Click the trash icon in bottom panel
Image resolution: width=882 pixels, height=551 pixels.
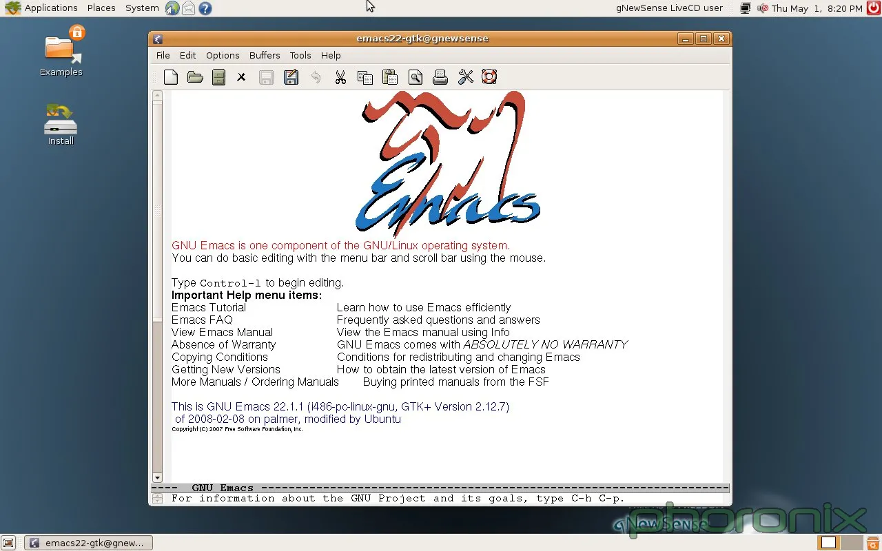click(x=873, y=543)
